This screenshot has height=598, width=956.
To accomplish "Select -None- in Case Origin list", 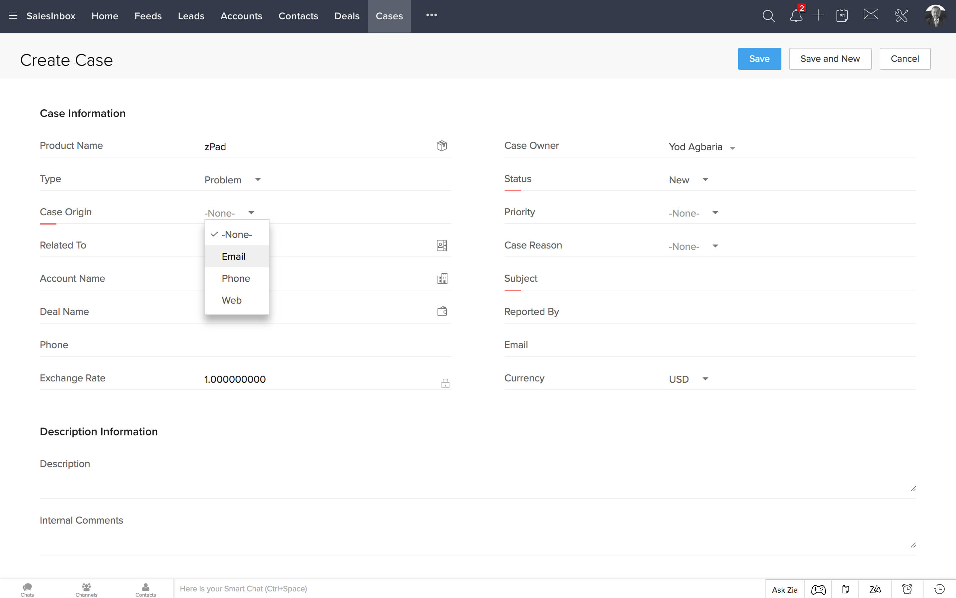I will [x=237, y=235].
